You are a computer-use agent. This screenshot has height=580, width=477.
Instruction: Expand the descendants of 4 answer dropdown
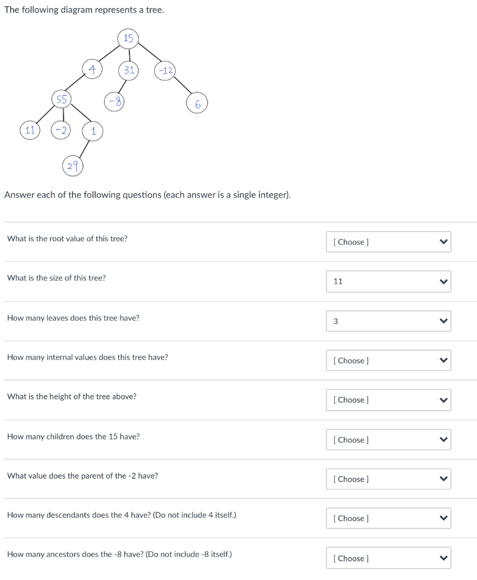388,518
